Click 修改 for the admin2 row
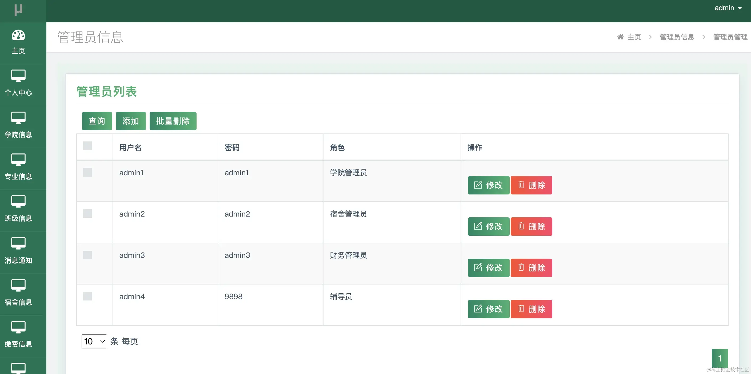The width and height of the screenshot is (751, 374). tap(488, 226)
